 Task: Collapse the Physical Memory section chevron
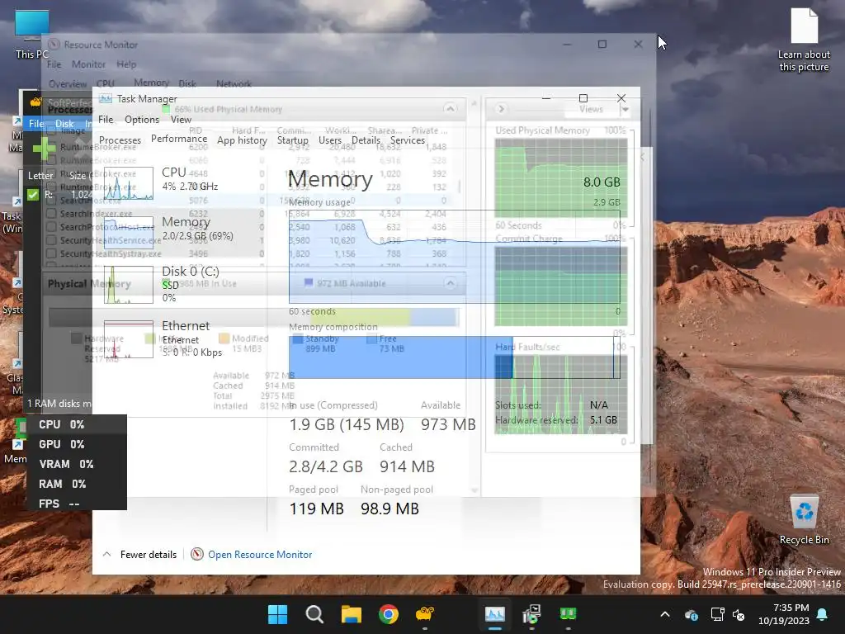tap(450, 283)
